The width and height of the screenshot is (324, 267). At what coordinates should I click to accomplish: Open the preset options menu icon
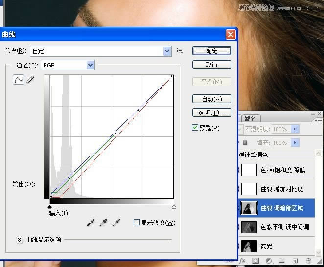[180, 51]
